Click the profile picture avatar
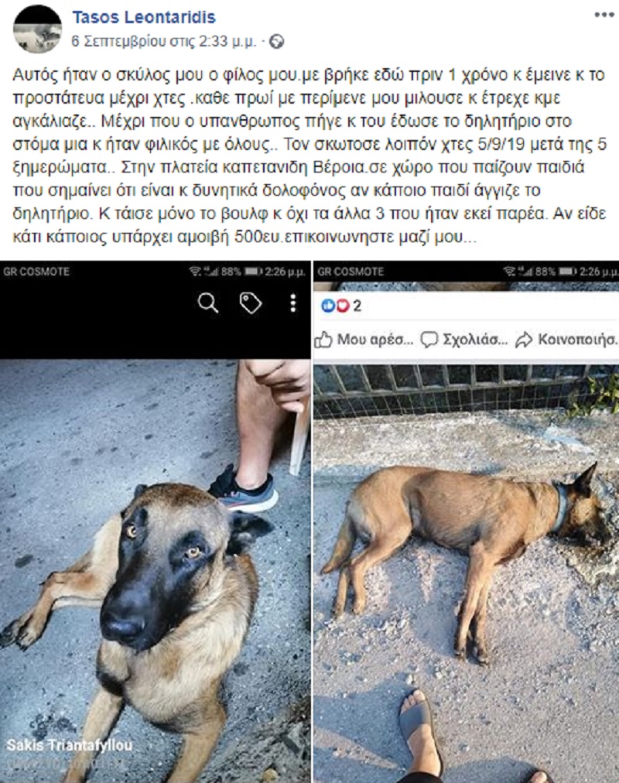This screenshot has width=619, height=783. pos(37,29)
